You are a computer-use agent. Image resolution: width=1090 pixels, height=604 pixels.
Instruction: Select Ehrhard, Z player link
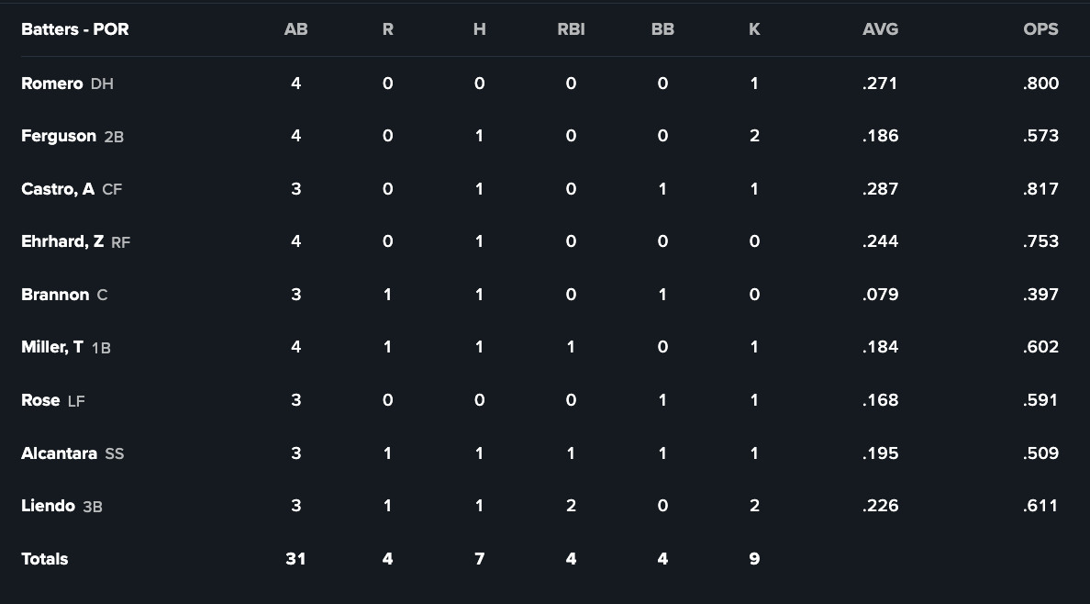pos(62,241)
